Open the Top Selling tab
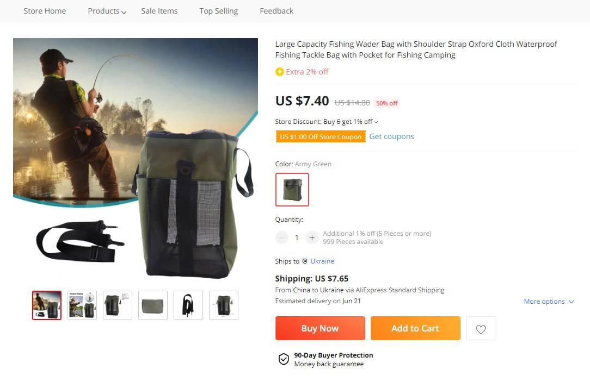590x382 pixels. click(218, 11)
